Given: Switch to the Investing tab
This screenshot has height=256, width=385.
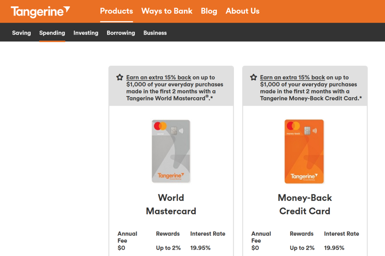Looking at the screenshot, I should click(86, 33).
